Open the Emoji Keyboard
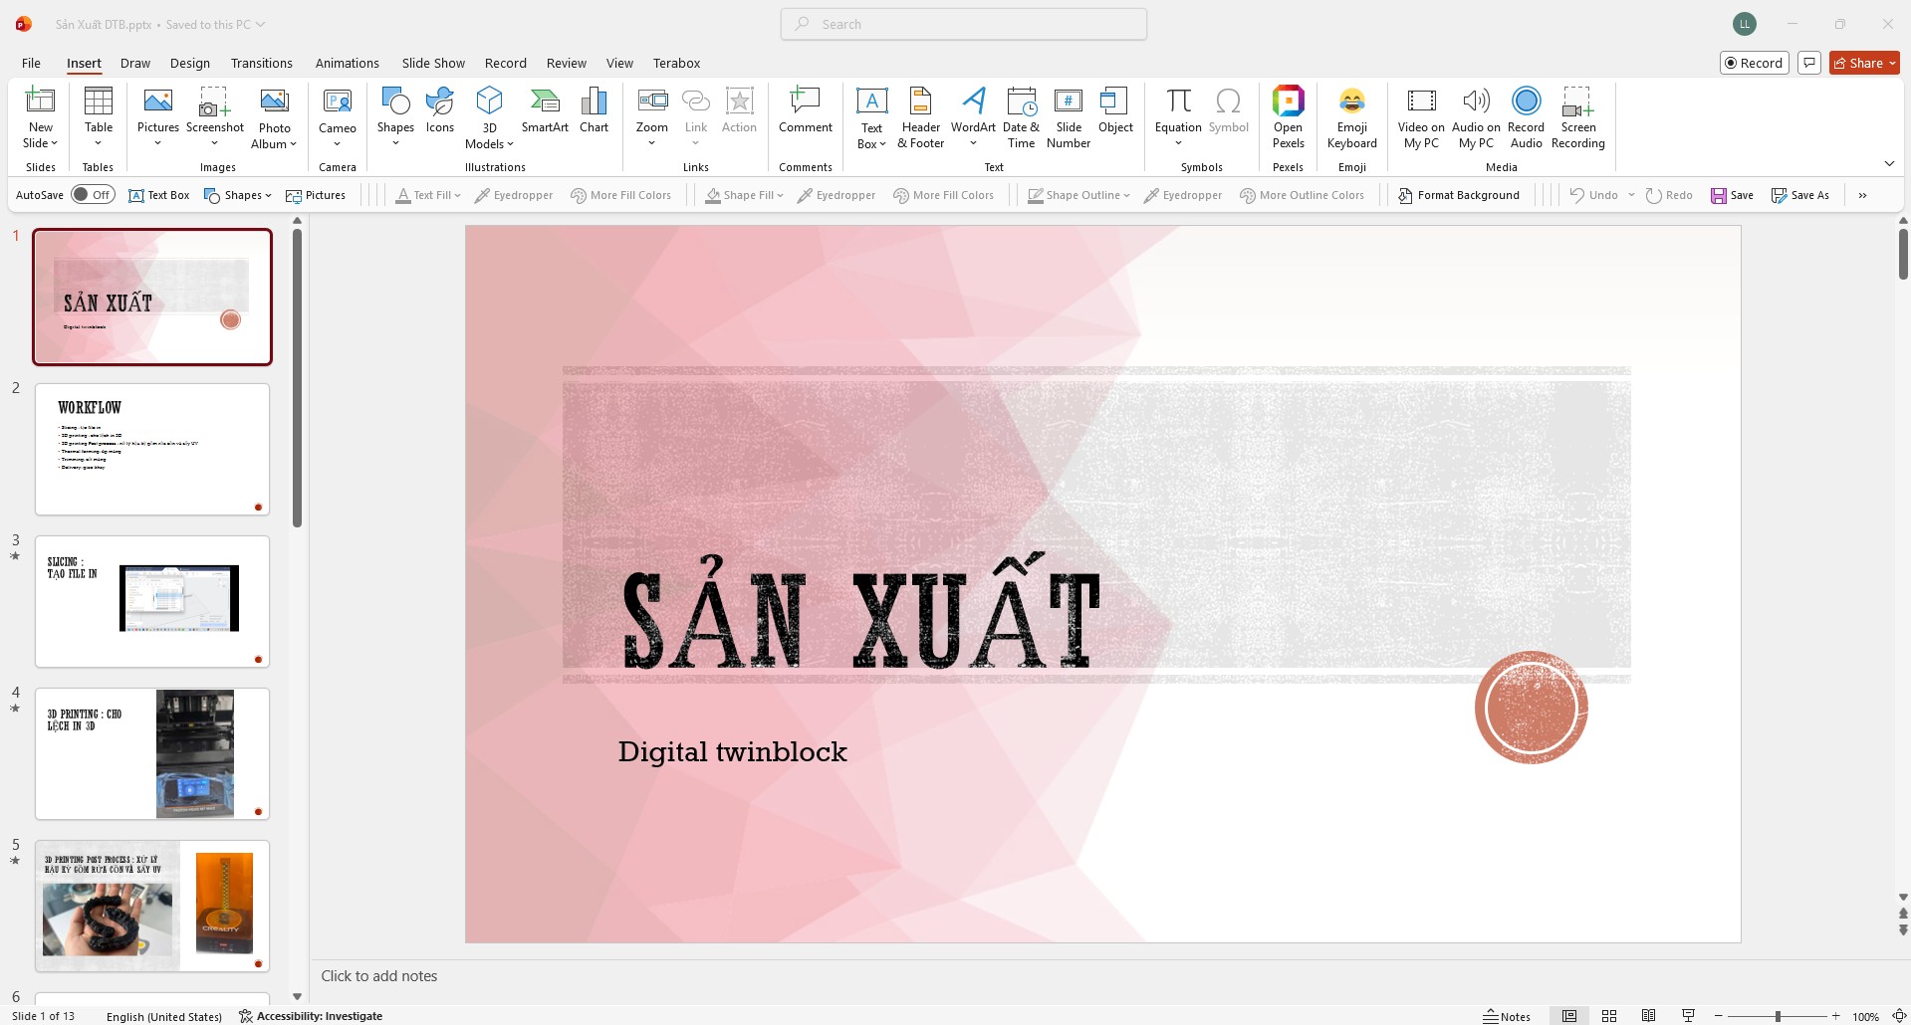The width and height of the screenshot is (1911, 1025). pos(1352,117)
